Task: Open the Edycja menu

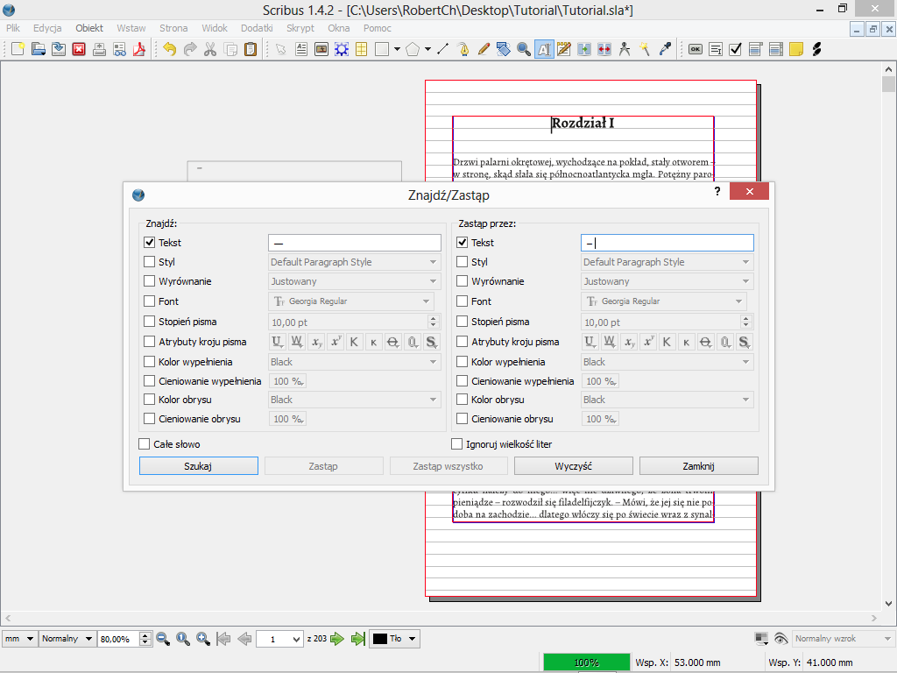Action: tap(47, 28)
